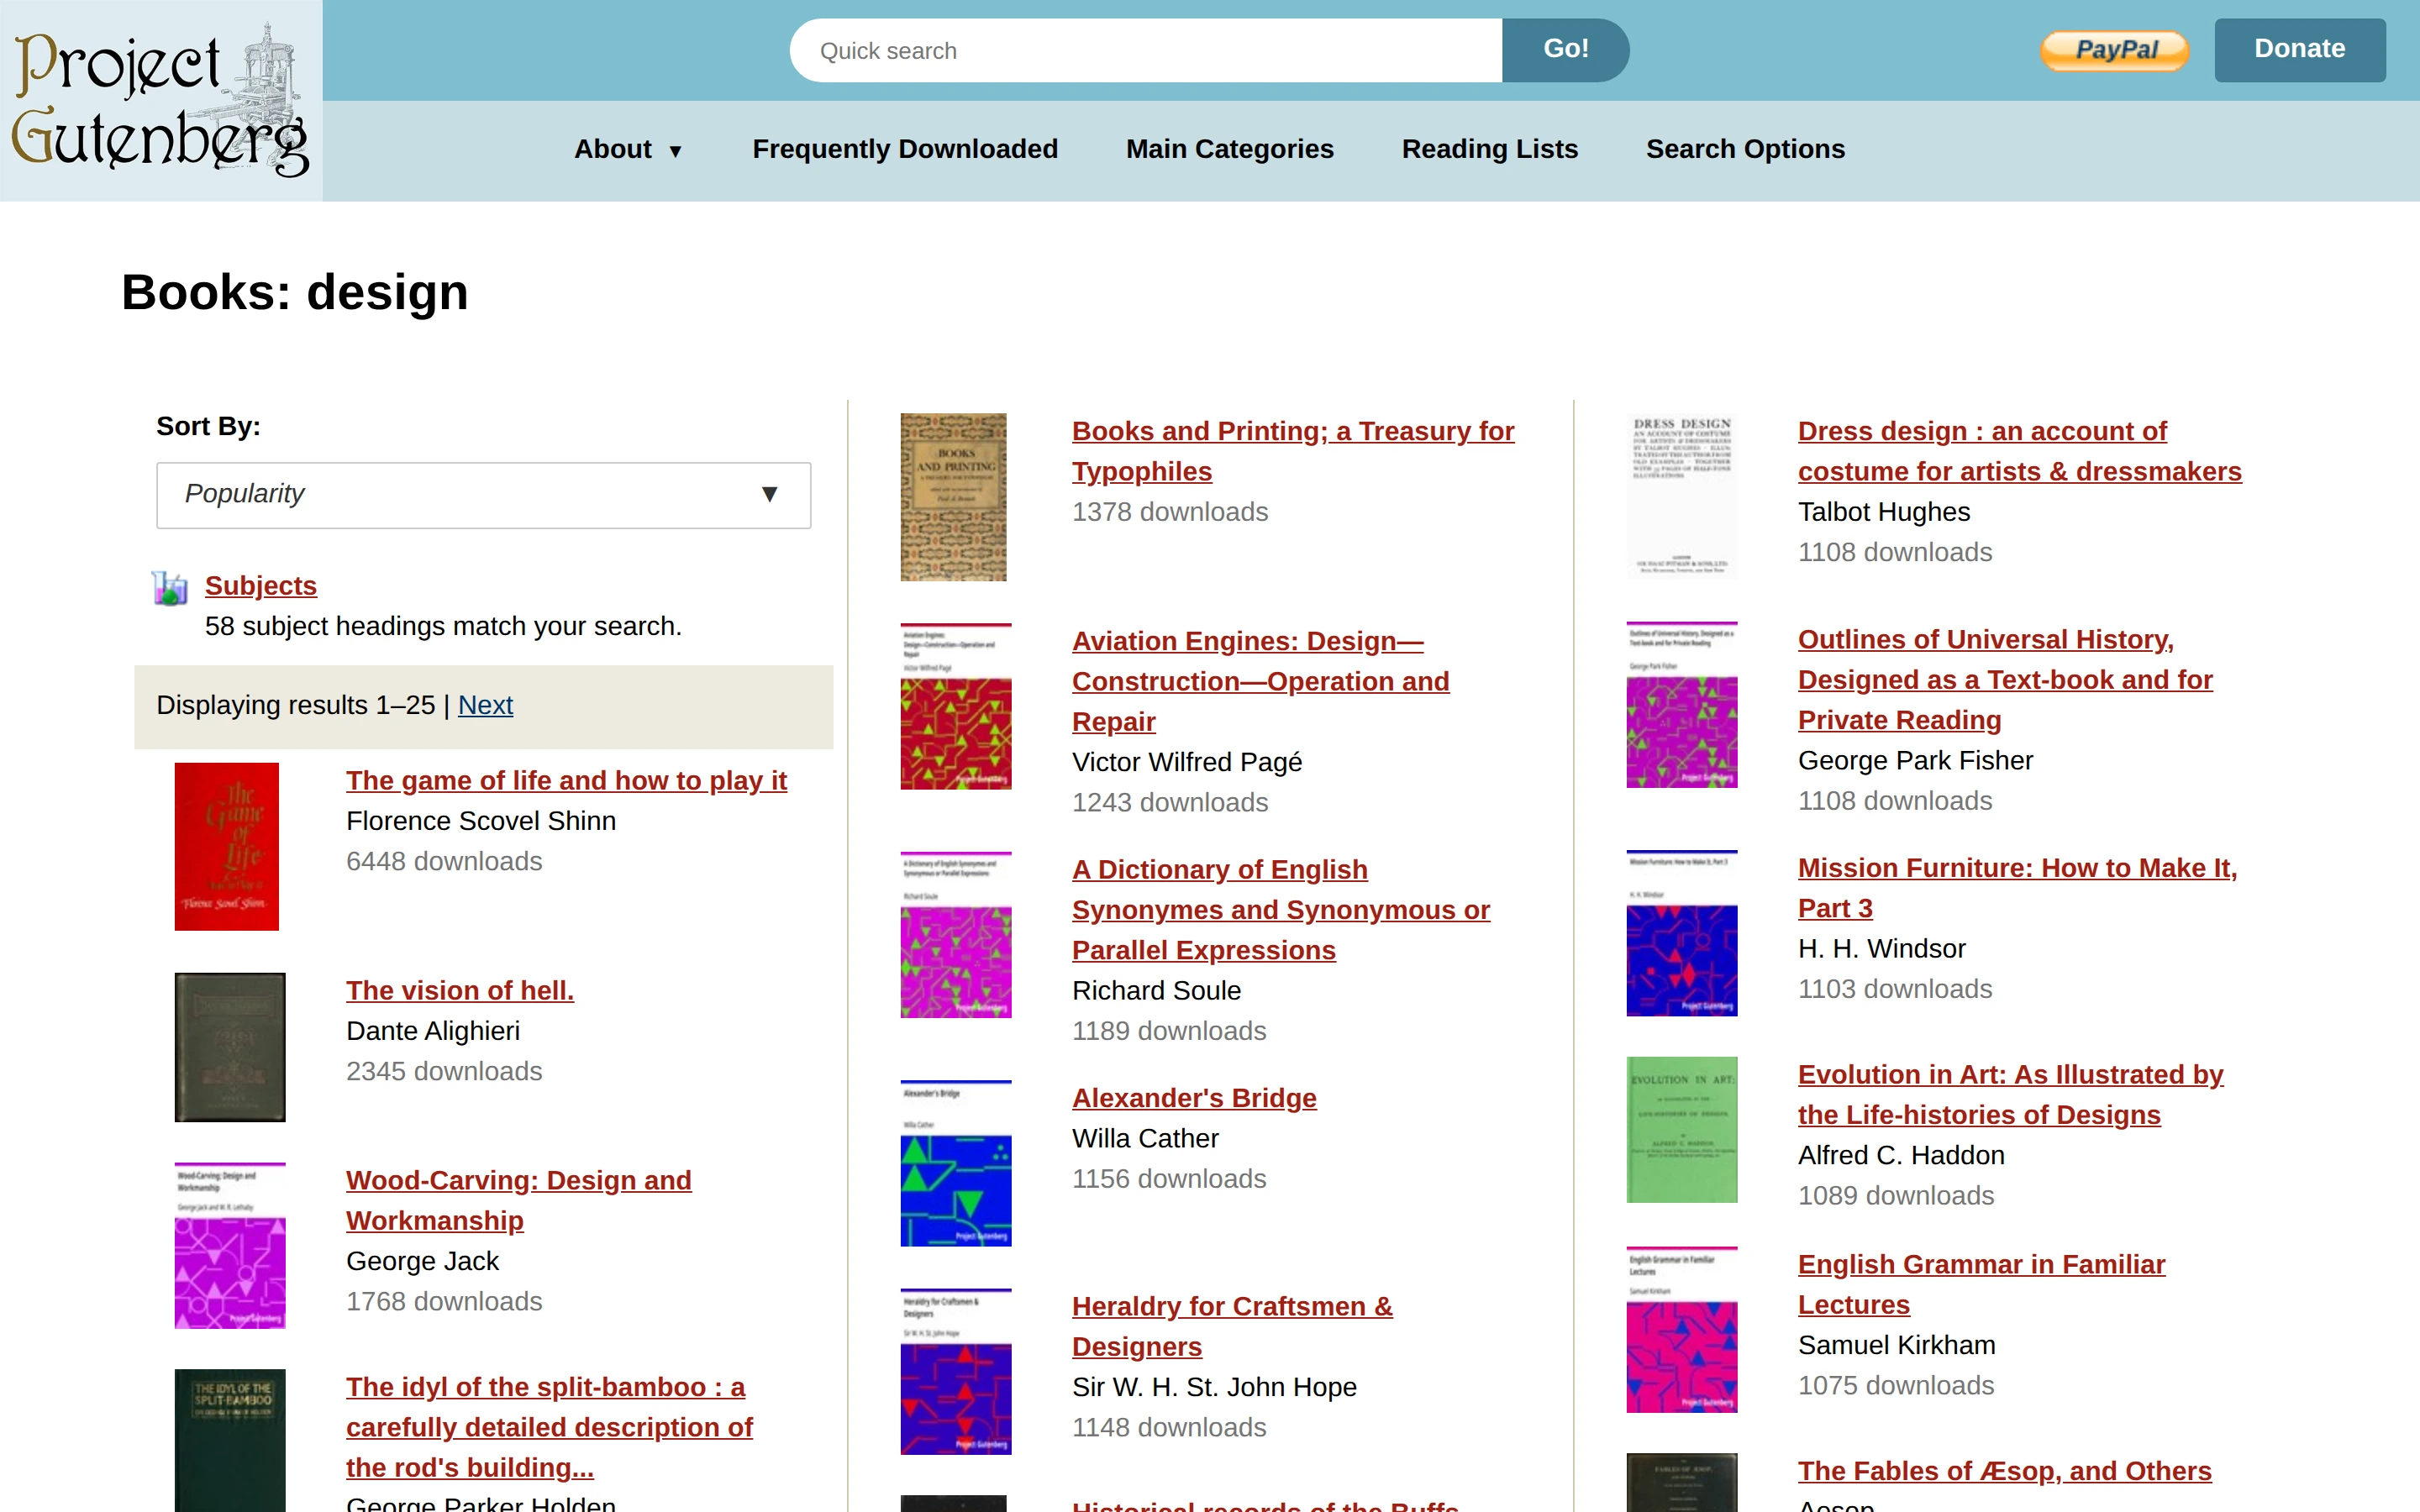Click The vision of hell cover thumbnail
This screenshot has width=2420, height=1512.
pyautogui.click(x=230, y=1047)
